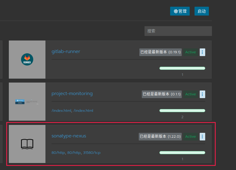Open the second /index.html endpoint link
Image resolution: width=236 pixels, height=170 pixels.
[83, 111]
